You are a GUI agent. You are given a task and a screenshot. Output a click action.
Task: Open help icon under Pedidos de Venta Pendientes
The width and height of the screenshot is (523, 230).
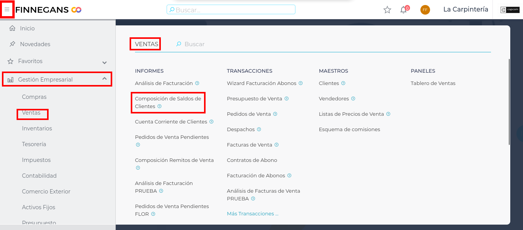(x=138, y=145)
